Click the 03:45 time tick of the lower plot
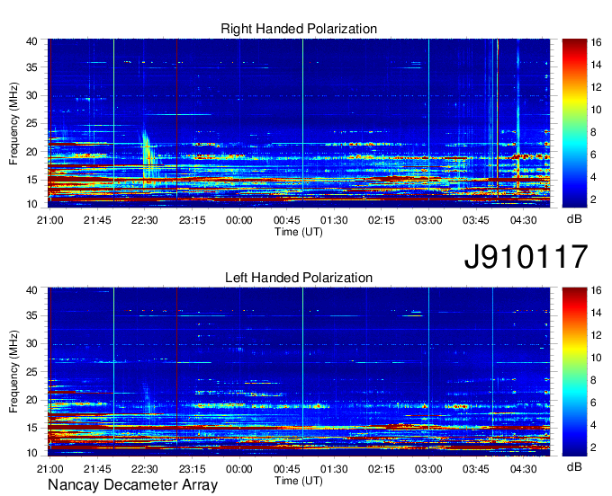 pyautogui.click(x=476, y=469)
